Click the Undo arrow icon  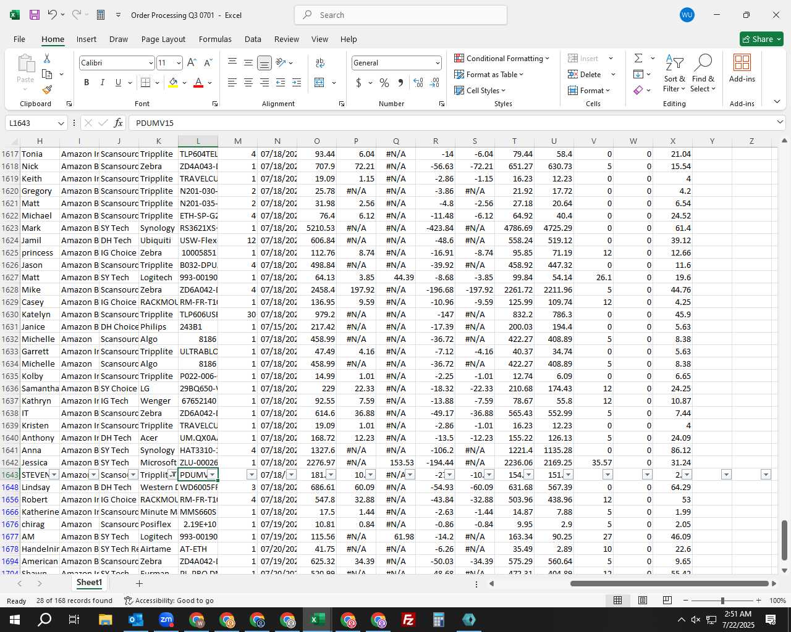coord(53,15)
